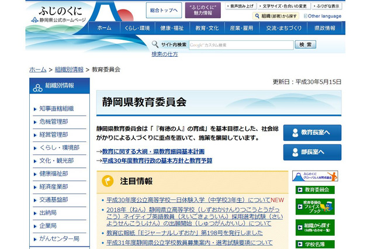Open the グローバル人材育成基金 banner
Viewport: 374px width, 249px height.
[x=315, y=176]
